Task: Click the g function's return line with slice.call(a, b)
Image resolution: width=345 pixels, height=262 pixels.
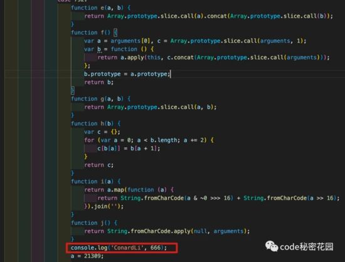Action: 151,107
